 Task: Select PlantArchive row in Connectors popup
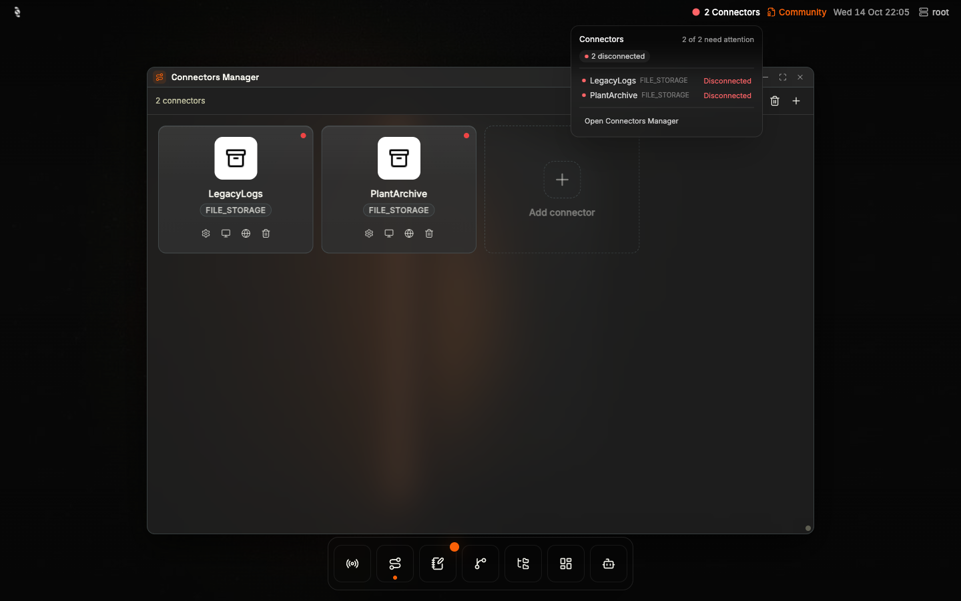tap(667, 95)
